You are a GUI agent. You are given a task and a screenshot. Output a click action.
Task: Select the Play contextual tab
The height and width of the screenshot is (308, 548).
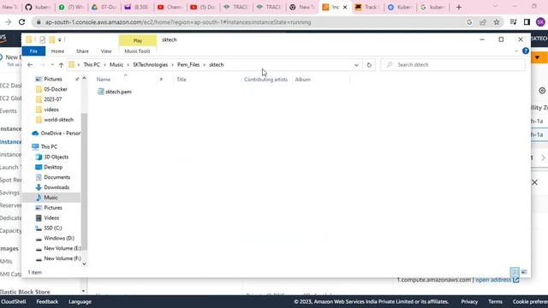click(138, 40)
